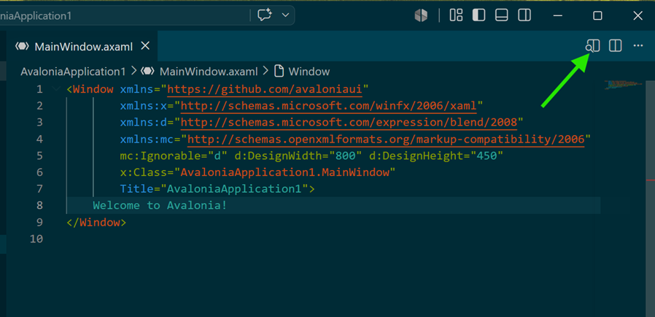Image resolution: width=655 pixels, height=317 pixels.
Task: Select AvaloniaApplication1 in the breadcrumb
Action: [73, 72]
